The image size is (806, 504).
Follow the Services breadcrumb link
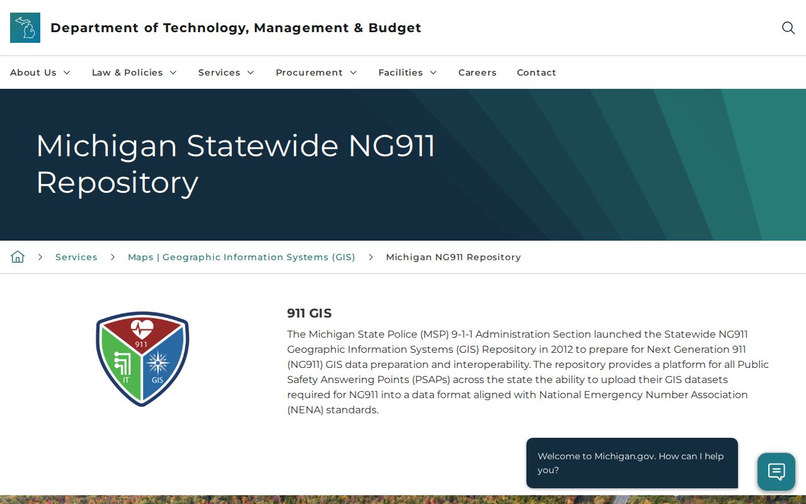click(x=76, y=257)
